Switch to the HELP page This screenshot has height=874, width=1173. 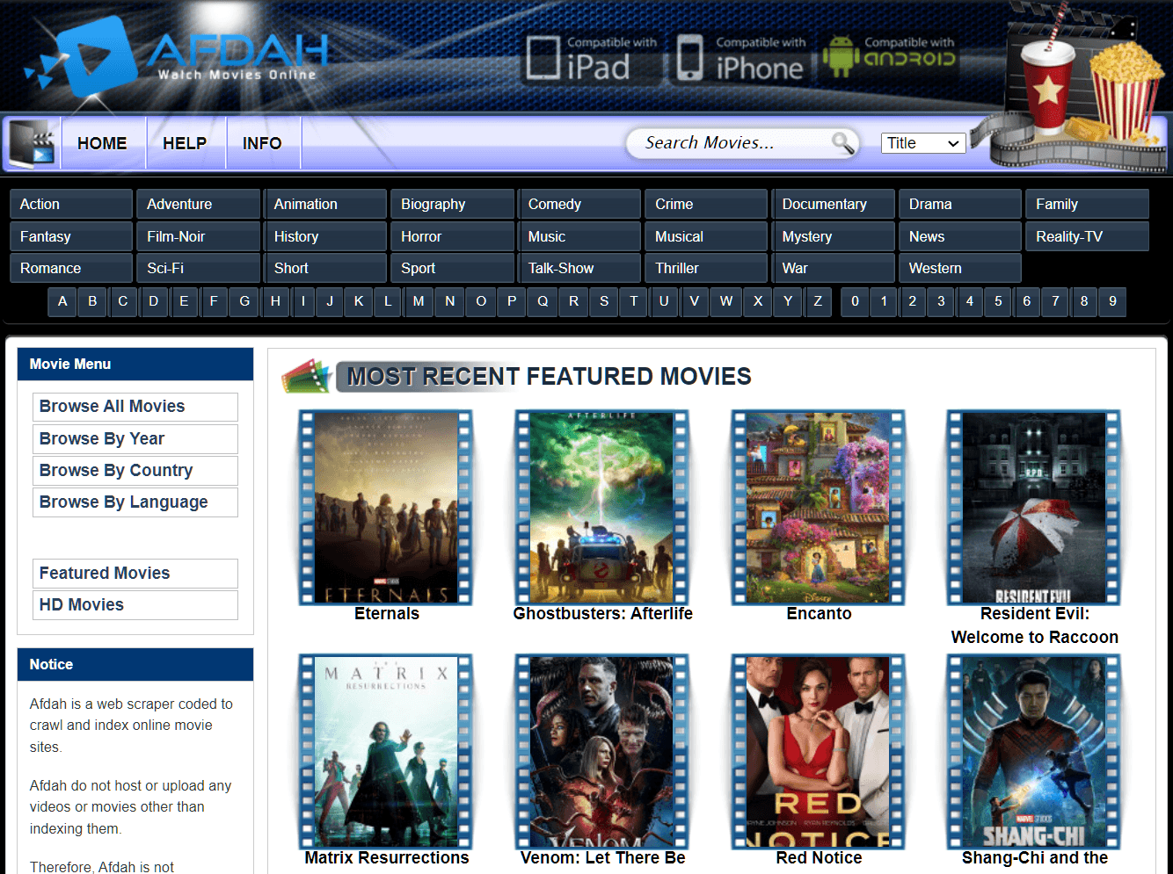click(186, 142)
